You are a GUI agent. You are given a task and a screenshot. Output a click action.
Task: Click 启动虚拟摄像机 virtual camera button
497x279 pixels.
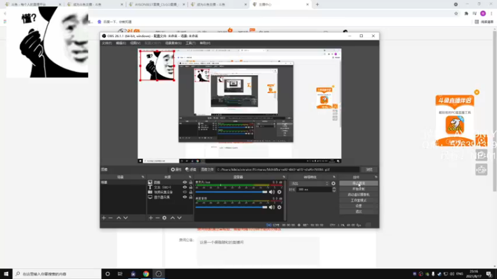[358, 195]
